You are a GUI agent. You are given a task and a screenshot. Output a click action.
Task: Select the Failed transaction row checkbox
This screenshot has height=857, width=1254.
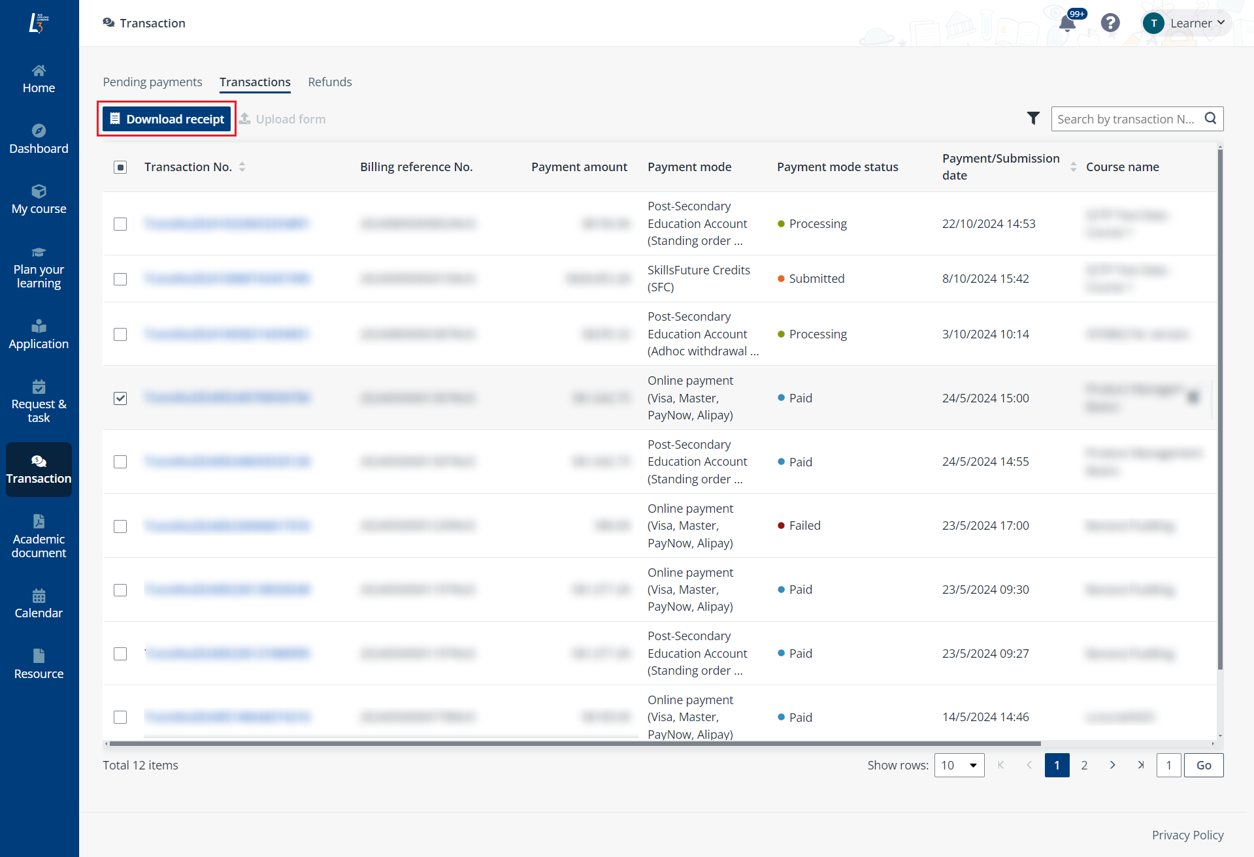click(120, 526)
